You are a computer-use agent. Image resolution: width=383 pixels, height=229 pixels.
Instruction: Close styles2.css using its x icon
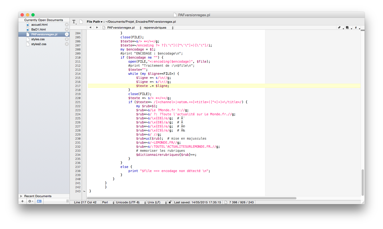(x=67, y=44)
